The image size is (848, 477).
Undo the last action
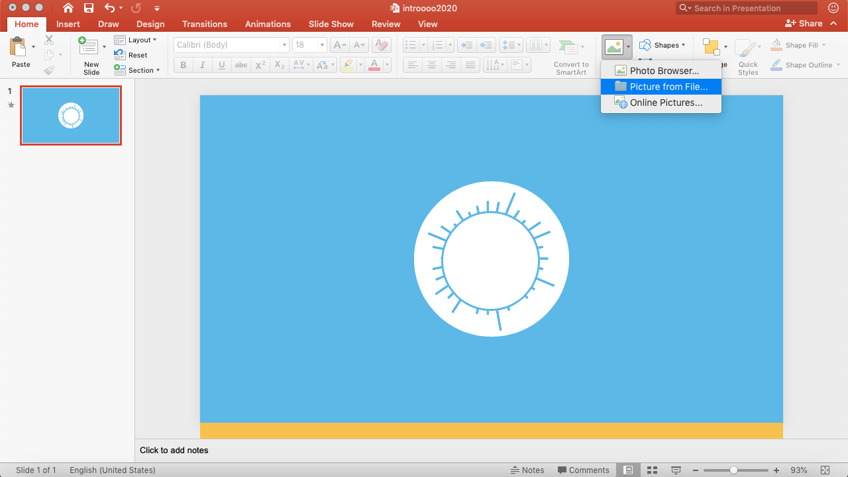(x=110, y=9)
